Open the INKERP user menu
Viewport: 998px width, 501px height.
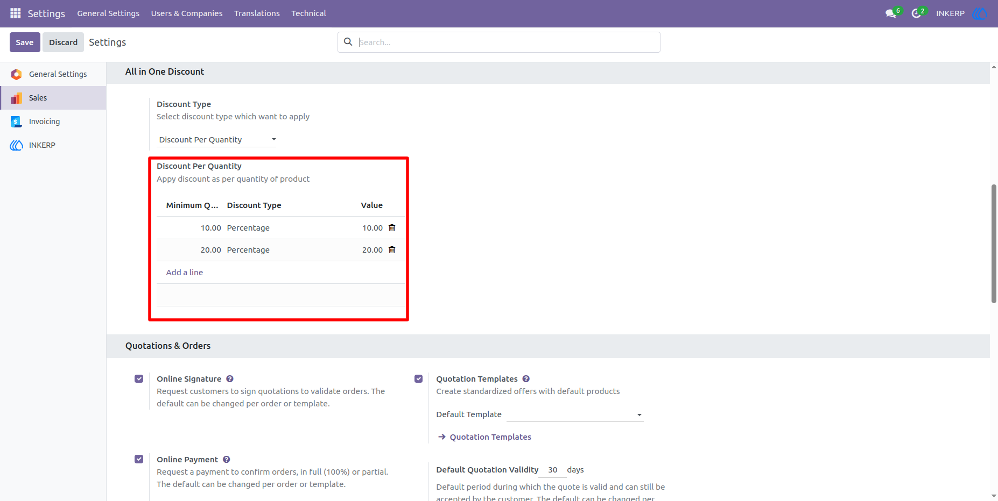[950, 13]
